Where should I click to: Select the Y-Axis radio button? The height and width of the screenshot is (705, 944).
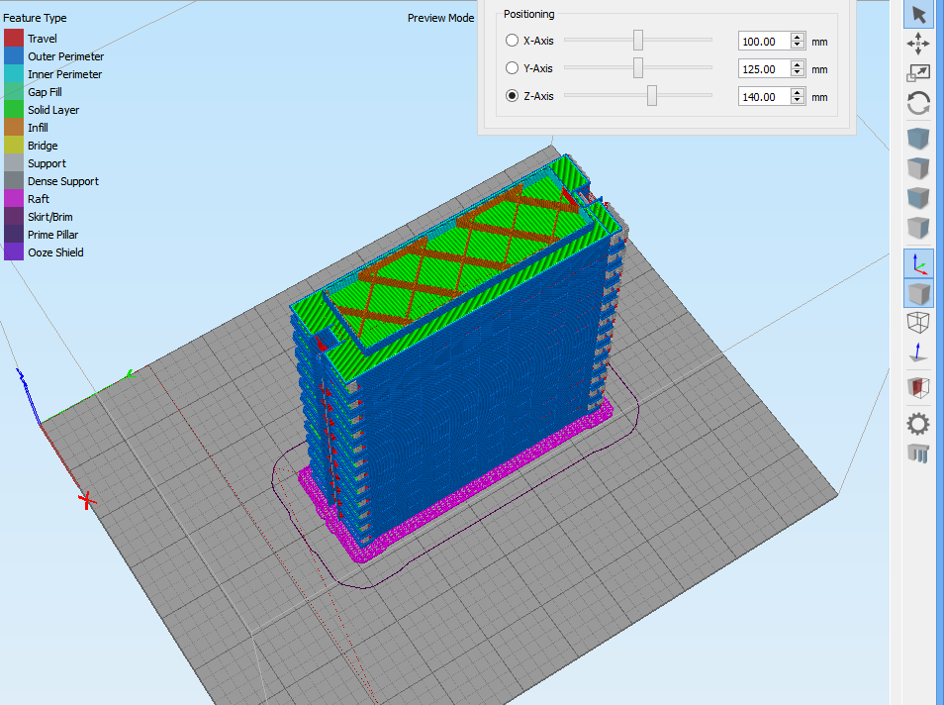point(512,68)
